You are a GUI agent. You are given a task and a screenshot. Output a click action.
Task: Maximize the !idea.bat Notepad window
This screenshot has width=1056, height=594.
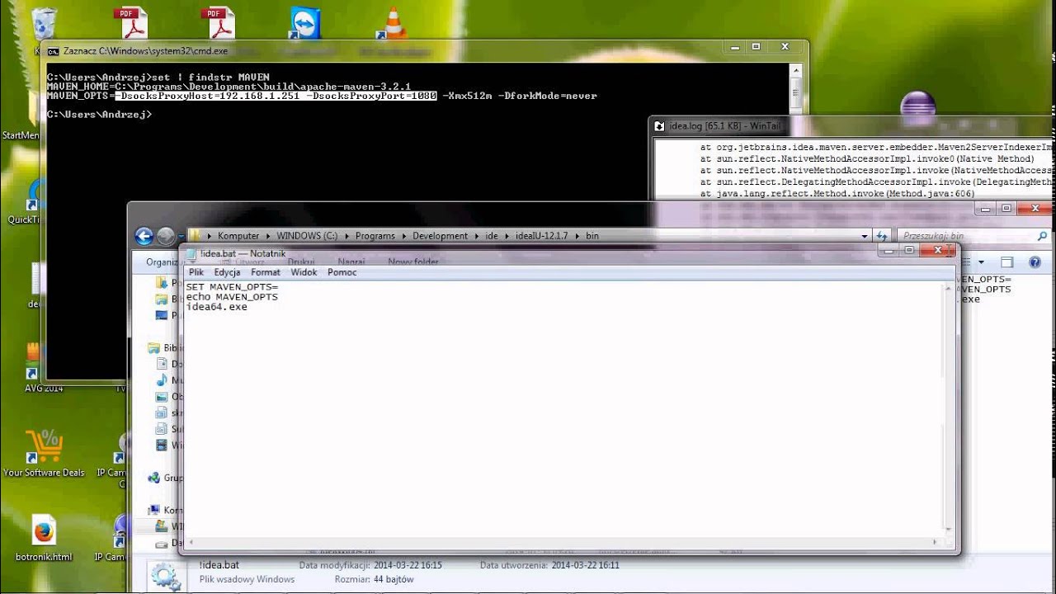tap(909, 250)
